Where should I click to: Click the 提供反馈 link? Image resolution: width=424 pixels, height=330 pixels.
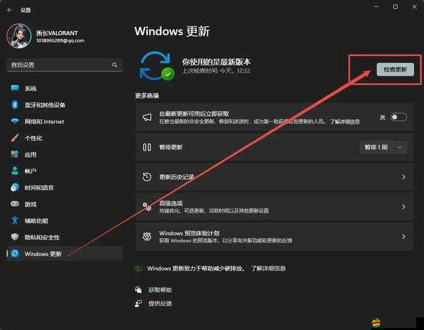tap(160, 304)
